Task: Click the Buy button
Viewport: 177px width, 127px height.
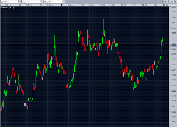Action: tap(165, 2)
